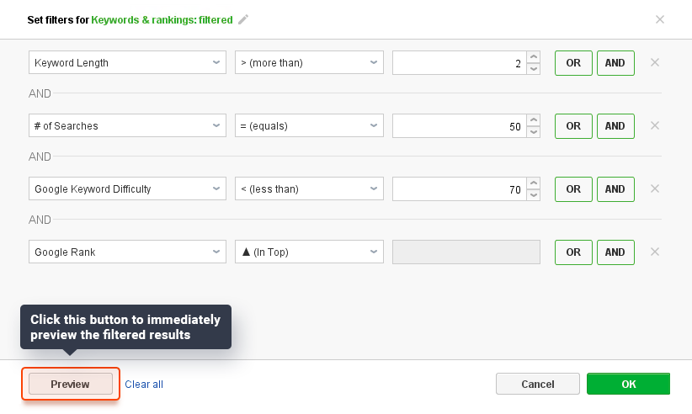This screenshot has width=692, height=414.
Task: Increase the Keyword Length value with up arrow
Action: tap(534, 57)
